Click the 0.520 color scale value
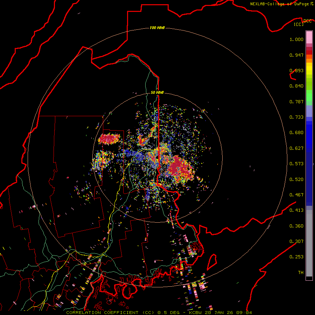The image size is (315, 315). 296,180
